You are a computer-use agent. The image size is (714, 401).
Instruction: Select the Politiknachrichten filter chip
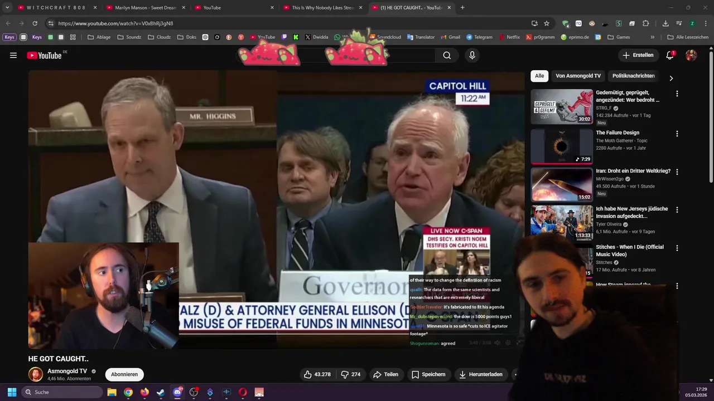pos(633,76)
